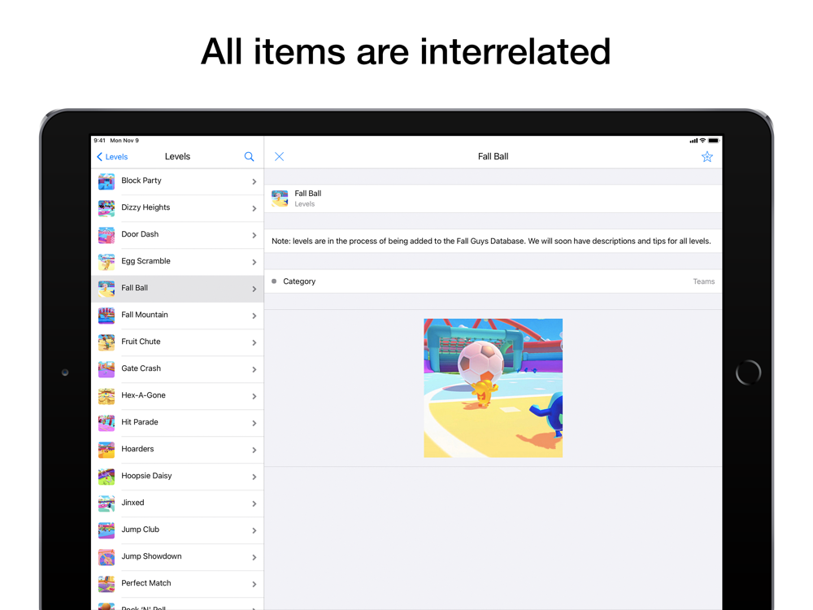The width and height of the screenshot is (813, 610).
Task: Select the Fruit Chute thumbnail icon
Action: pos(107,343)
